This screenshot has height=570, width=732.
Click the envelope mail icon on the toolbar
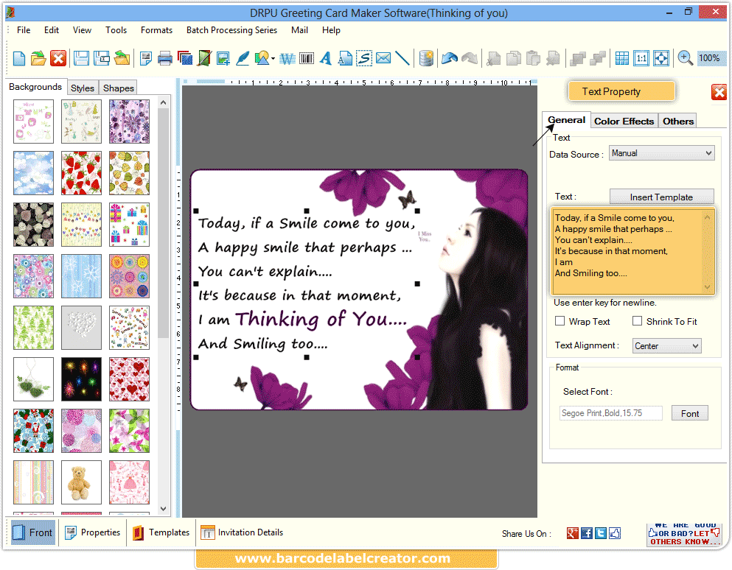[383, 57]
